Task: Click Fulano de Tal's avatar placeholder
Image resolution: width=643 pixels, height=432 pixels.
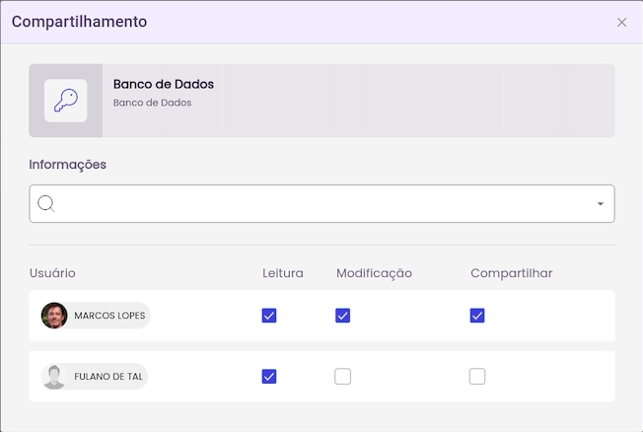Action: (x=54, y=376)
